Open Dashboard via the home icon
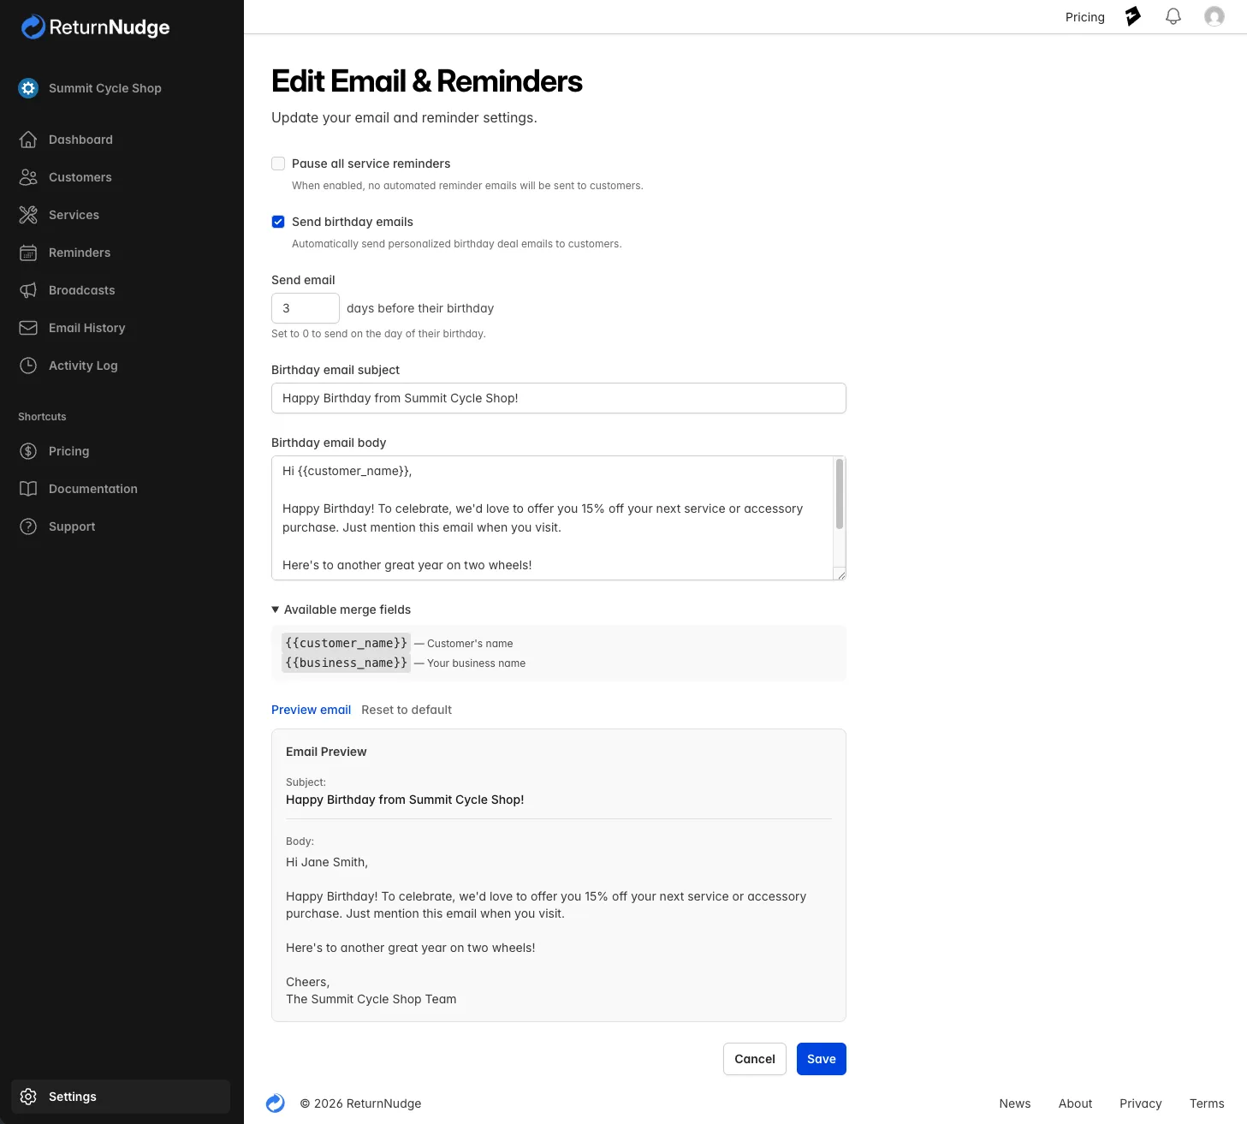The width and height of the screenshot is (1247, 1124). [x=28, y=140]
